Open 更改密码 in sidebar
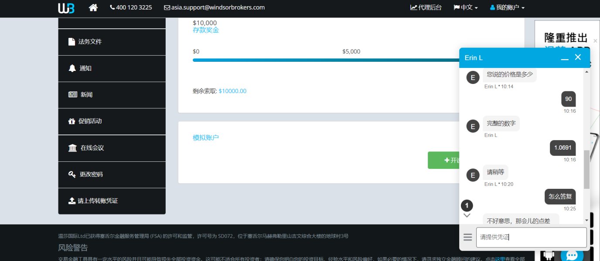The height and width of the screenshot is (261, 600). (x=112, y=174)
